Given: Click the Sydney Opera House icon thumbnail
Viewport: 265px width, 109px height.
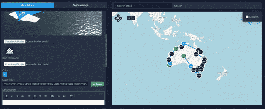Looking at the screenshot, I should click(x=10, y=51).
